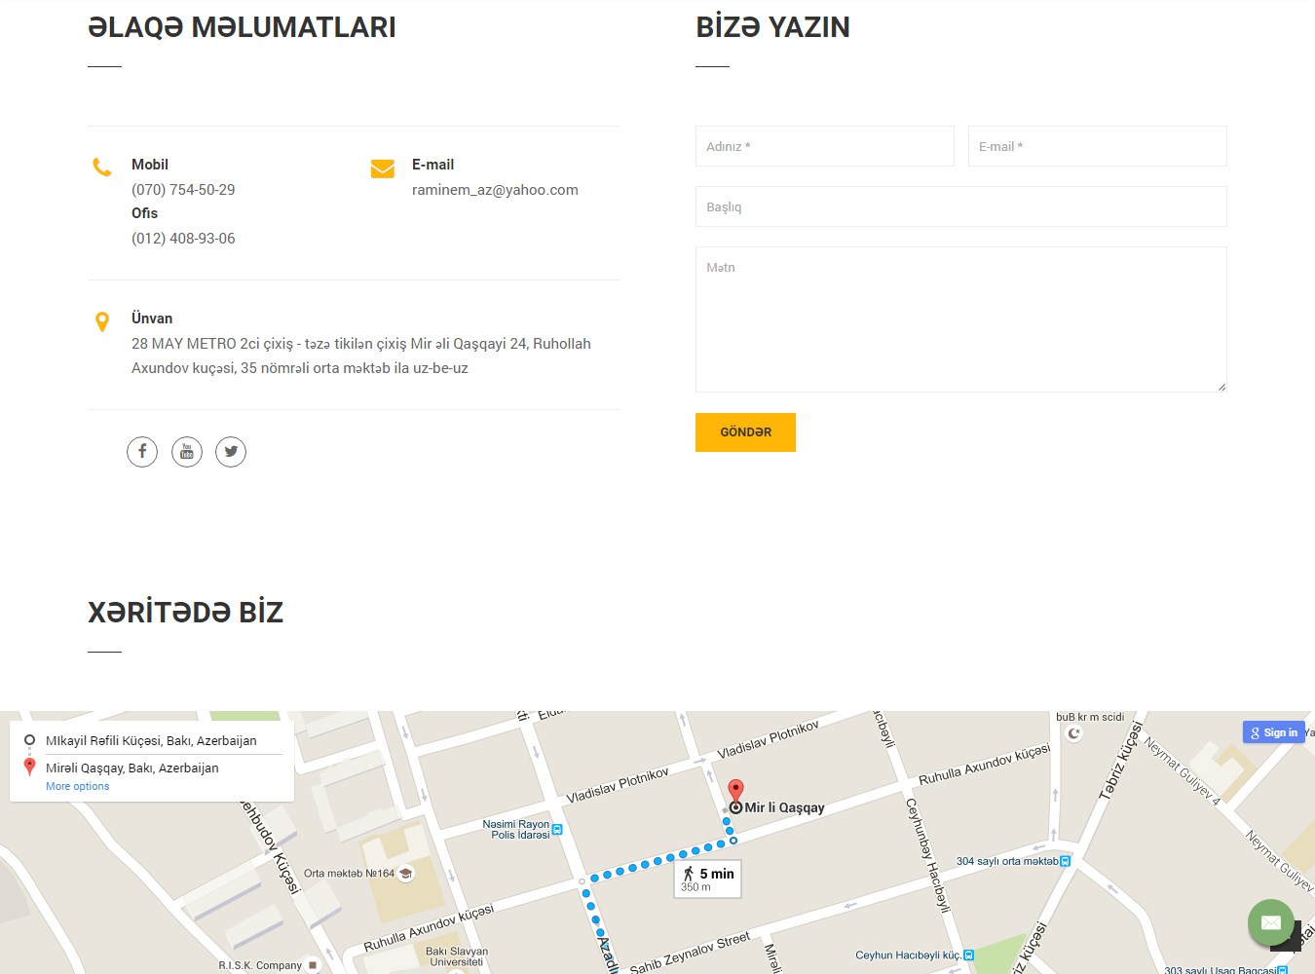
Task: Click the raminem_az@yahoo.com email address
Action: [495, 190]
